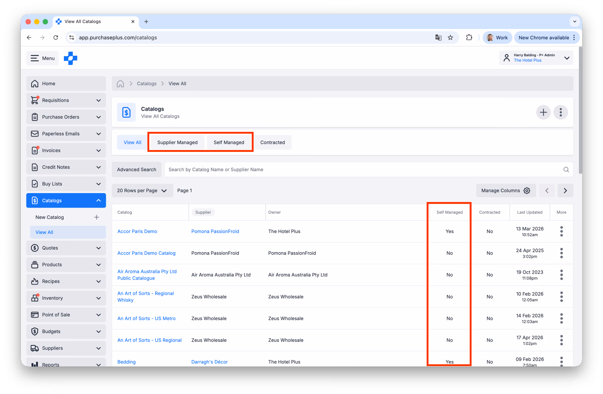Expand the Quotes sidebar section

66,248
